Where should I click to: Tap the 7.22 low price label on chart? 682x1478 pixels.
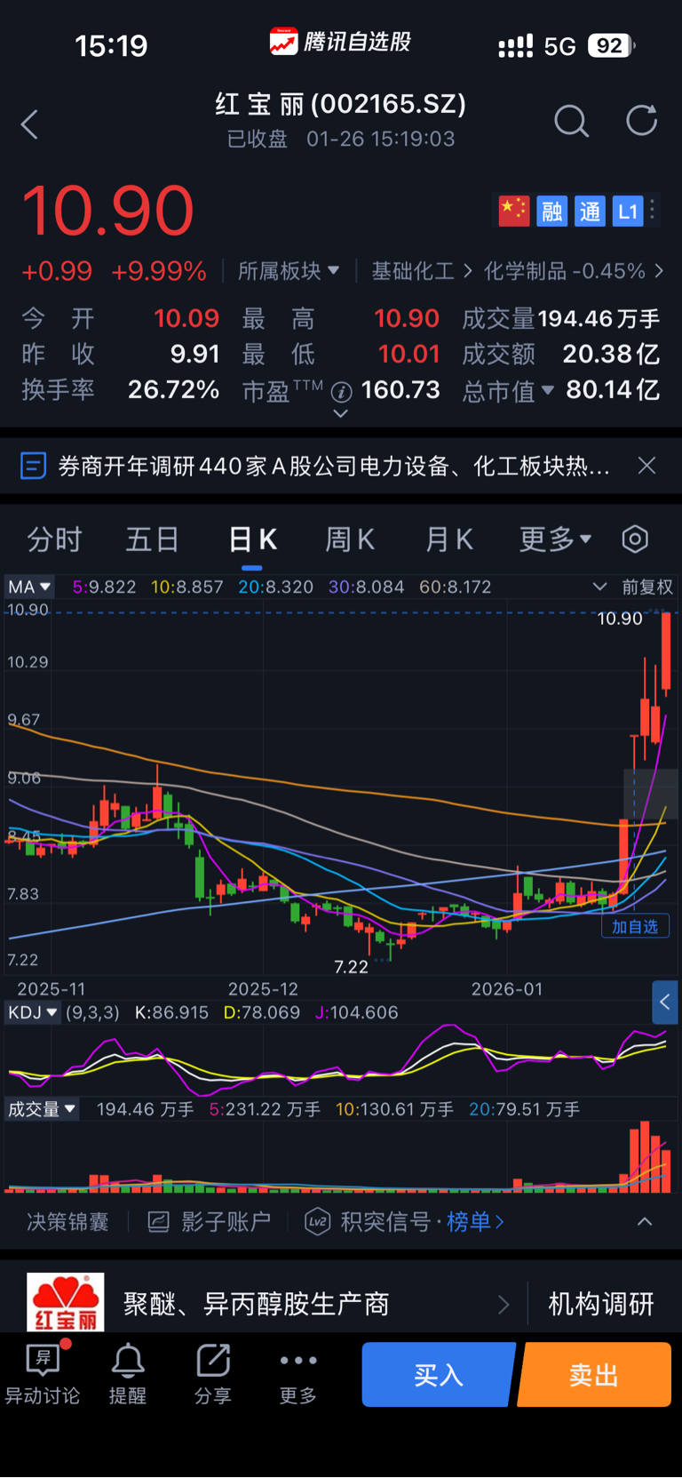pos(351,967)
